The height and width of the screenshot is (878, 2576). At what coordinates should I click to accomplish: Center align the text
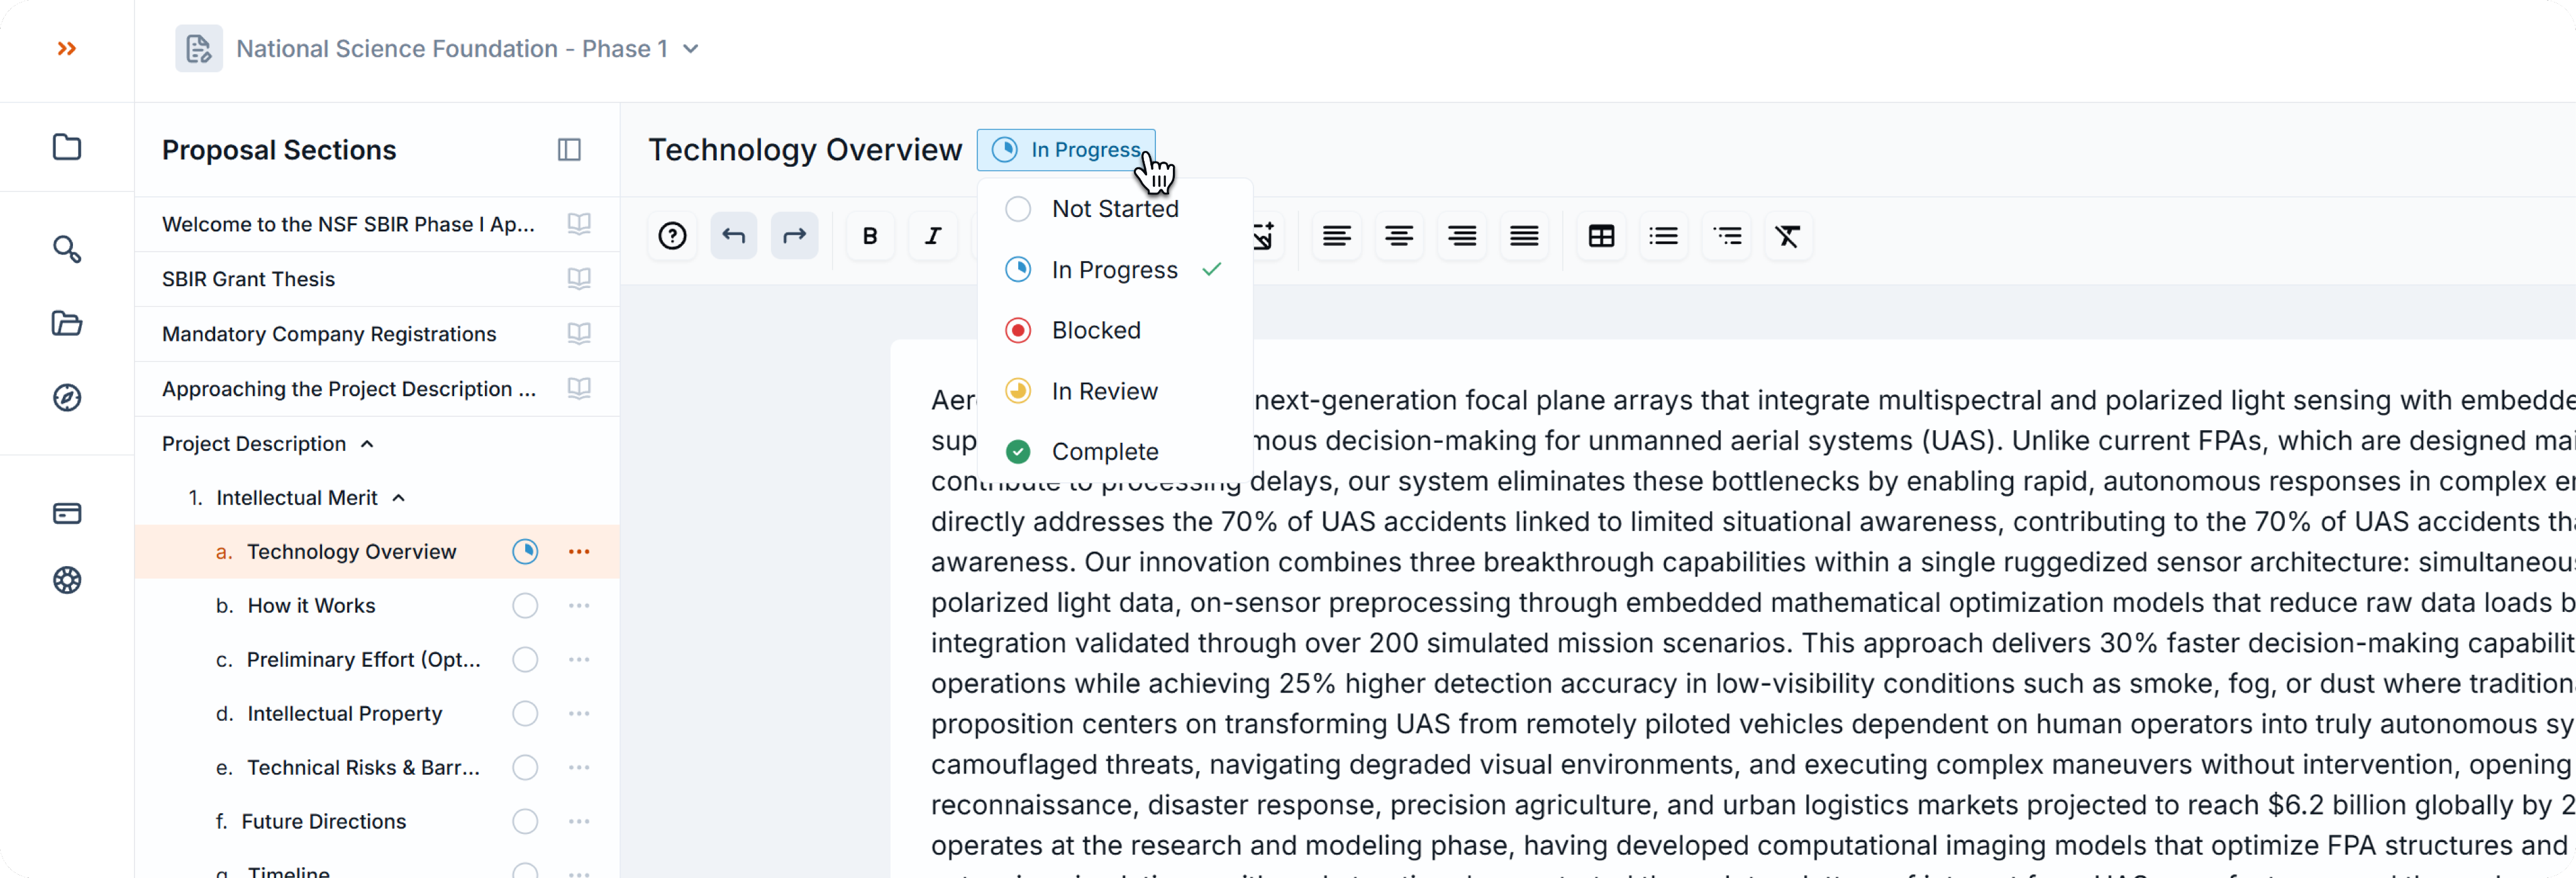pyautogui.click(x=1398, y=236)
